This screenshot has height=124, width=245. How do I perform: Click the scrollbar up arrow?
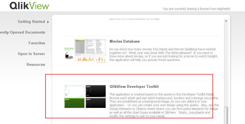click(x=226, y=21)
